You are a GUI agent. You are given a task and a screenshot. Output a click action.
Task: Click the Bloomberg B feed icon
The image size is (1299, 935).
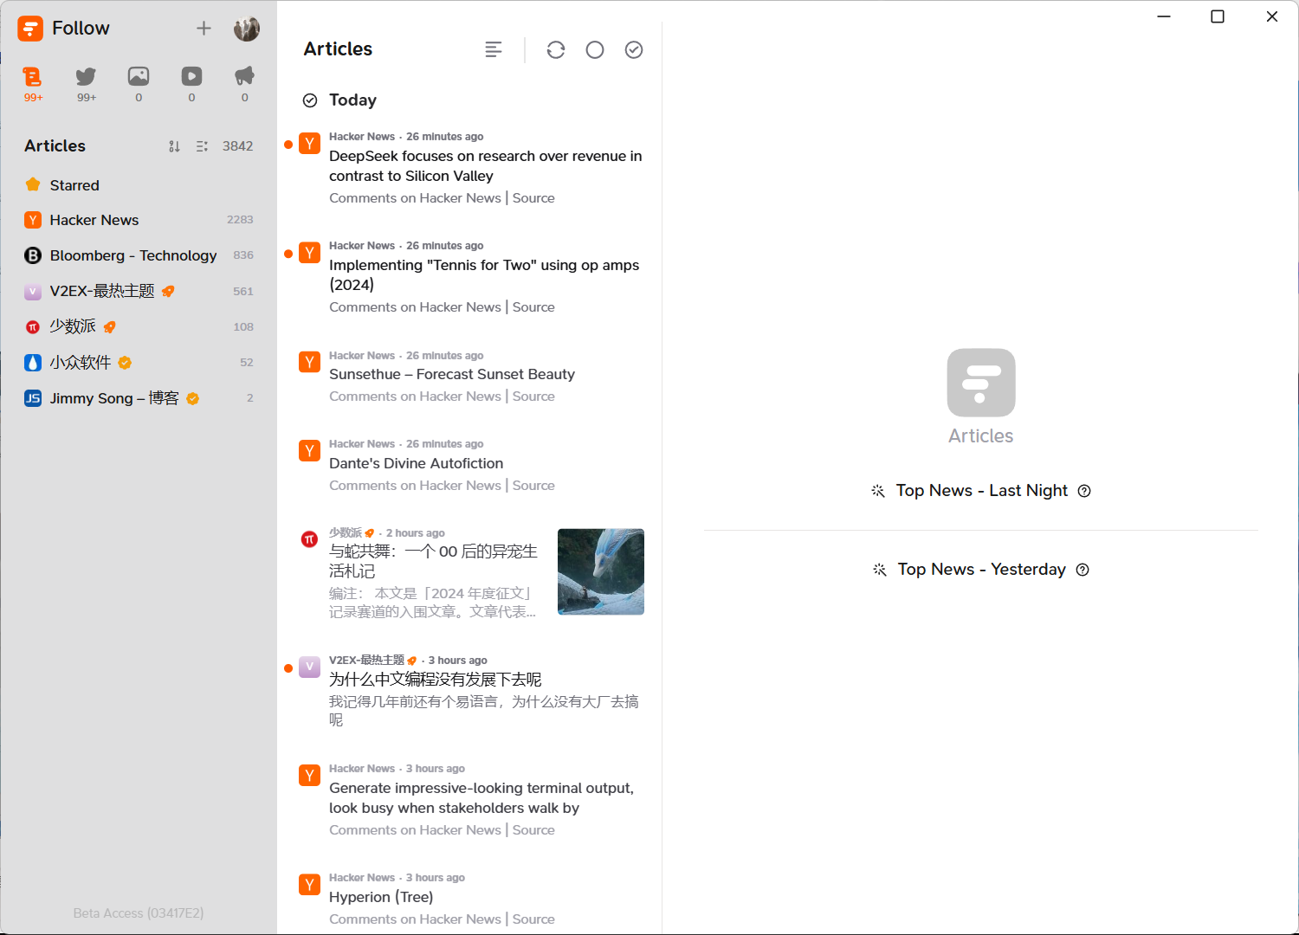tap(33, 255)
